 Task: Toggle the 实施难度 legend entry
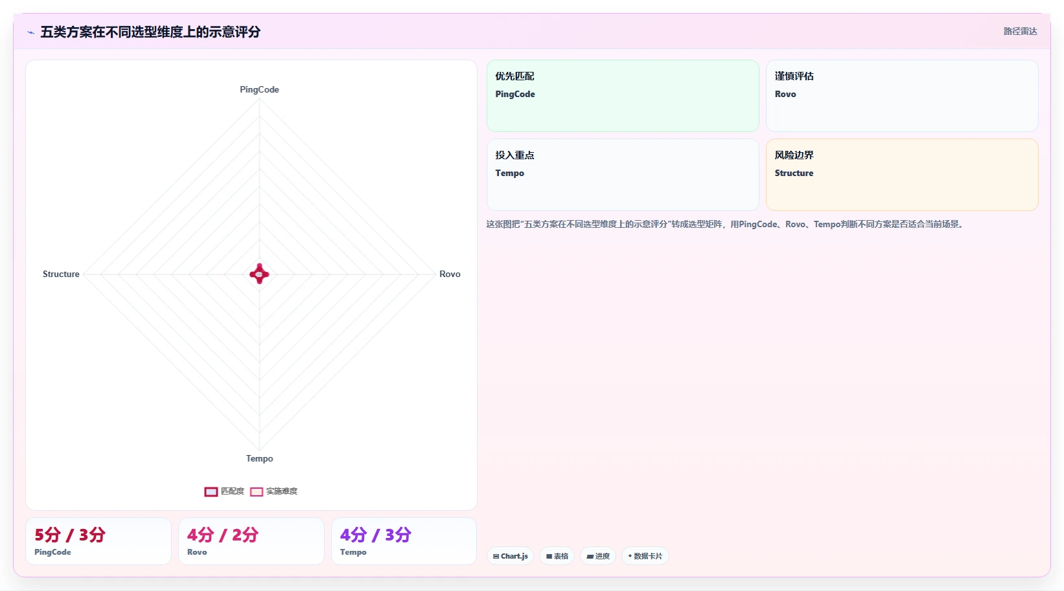[x=273, y=491]
